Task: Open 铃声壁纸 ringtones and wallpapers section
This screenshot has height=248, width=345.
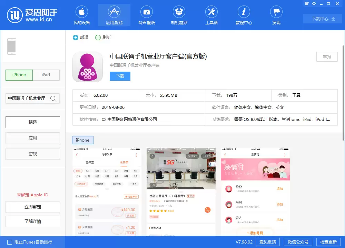Action: (x=147, y=15)
